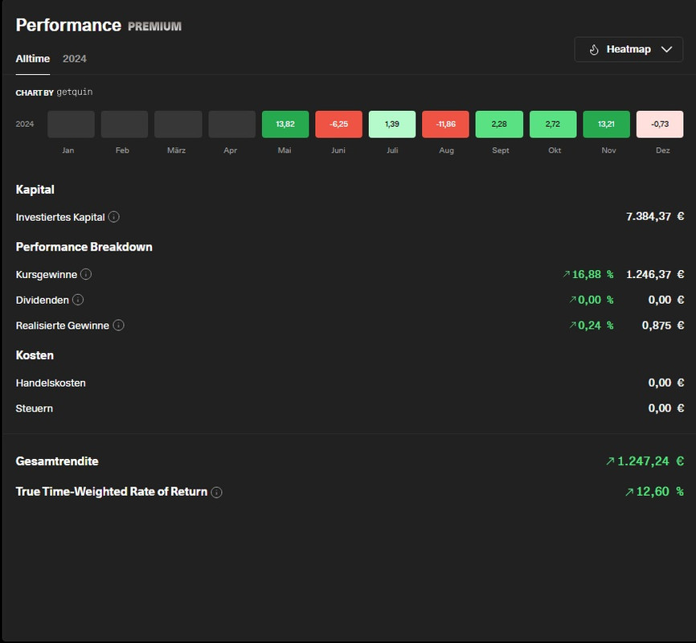Click the Realisierte Gewinne amount 0,875 €

tap(663, 326)
